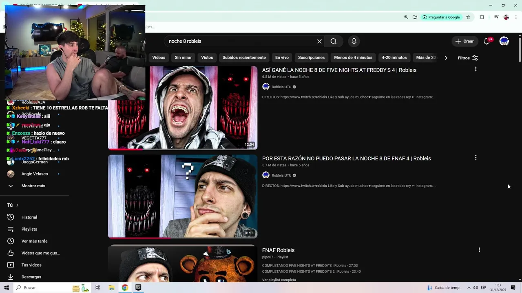522x293 pixels.
Task: Click the Descargas download icon
Action: tap(11, 277)
